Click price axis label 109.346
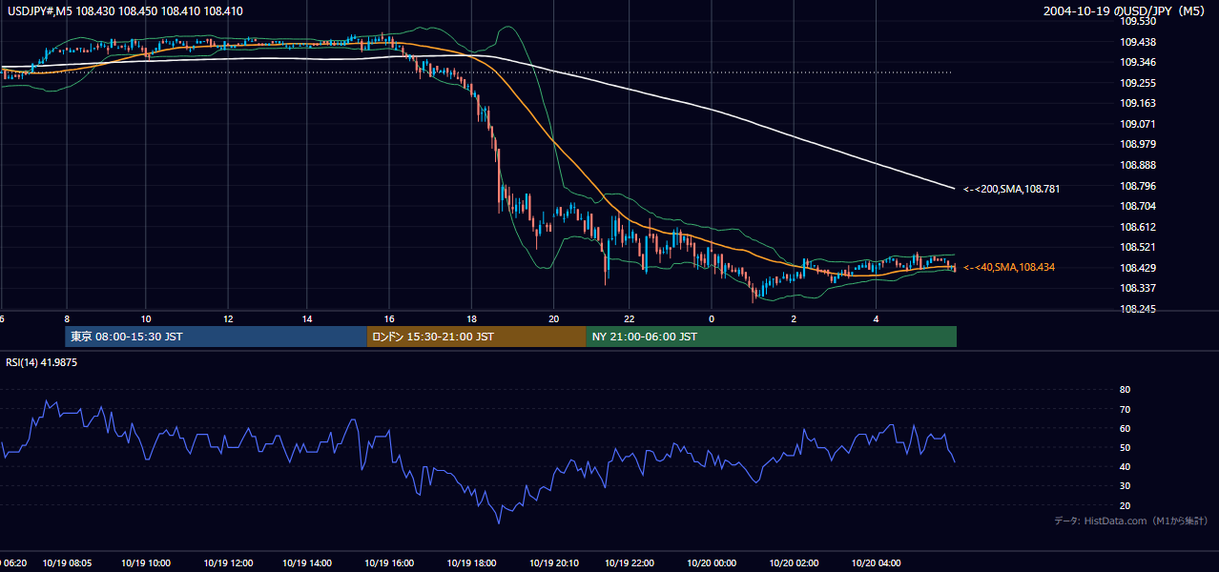Image resolution: width=1219 pixels, height=572 pixels. tap(1137, 62)
